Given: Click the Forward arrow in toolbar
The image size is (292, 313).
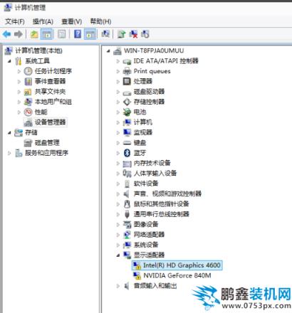Looking at the screenshot, I should [19, 34].
